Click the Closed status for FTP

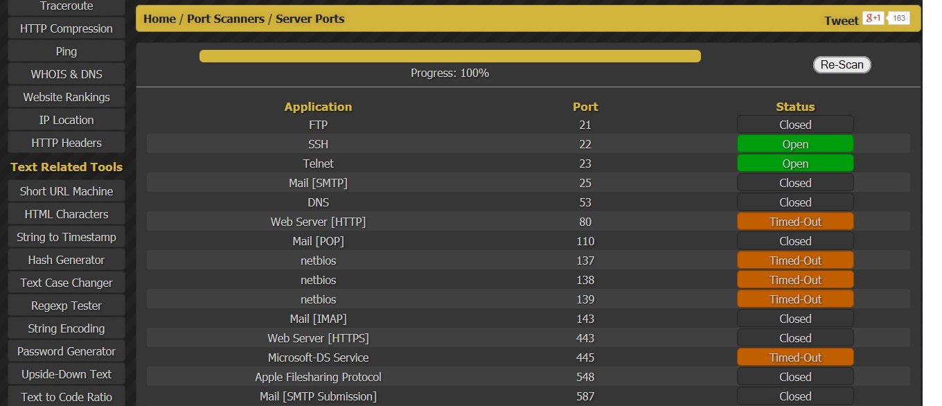795,125
